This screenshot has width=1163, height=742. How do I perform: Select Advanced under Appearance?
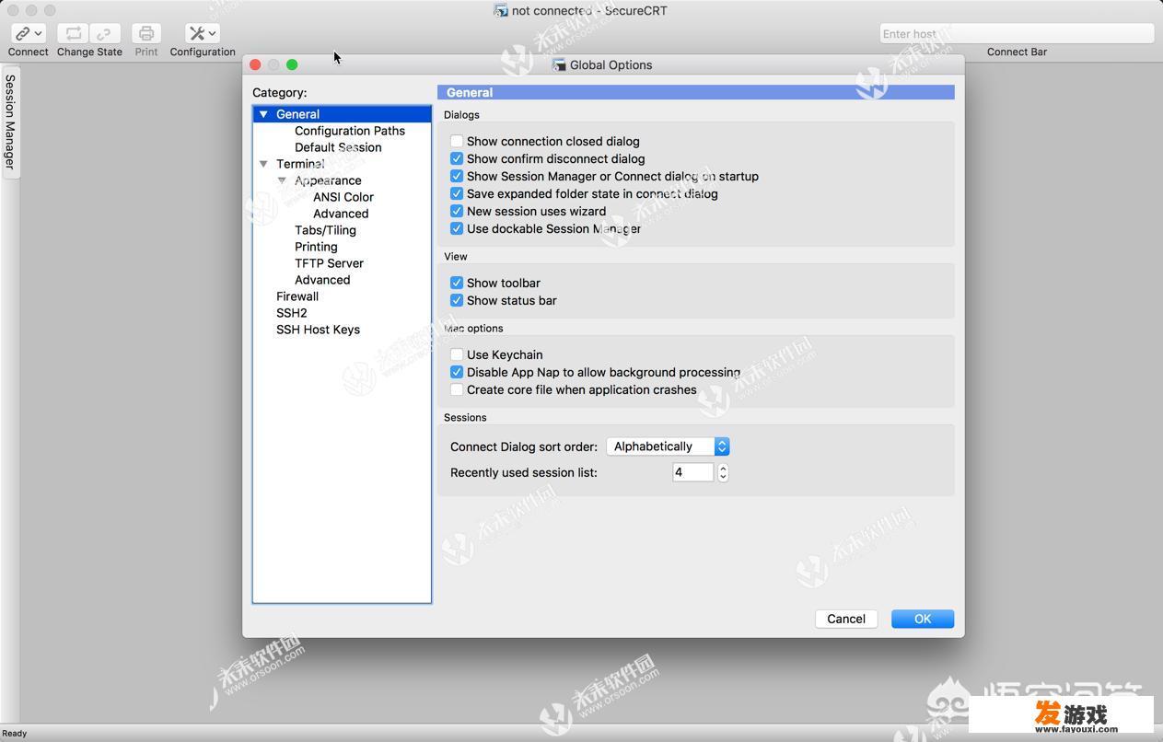pos(341,214)
